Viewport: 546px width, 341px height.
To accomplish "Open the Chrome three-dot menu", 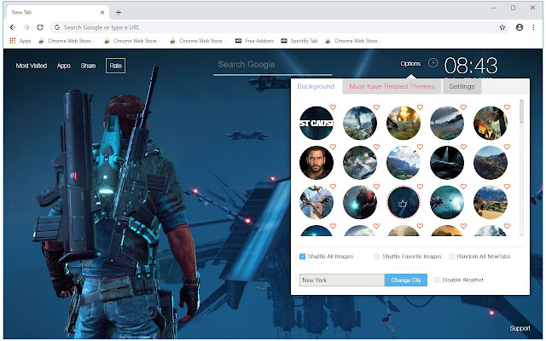I will click(x=533, y=27).
